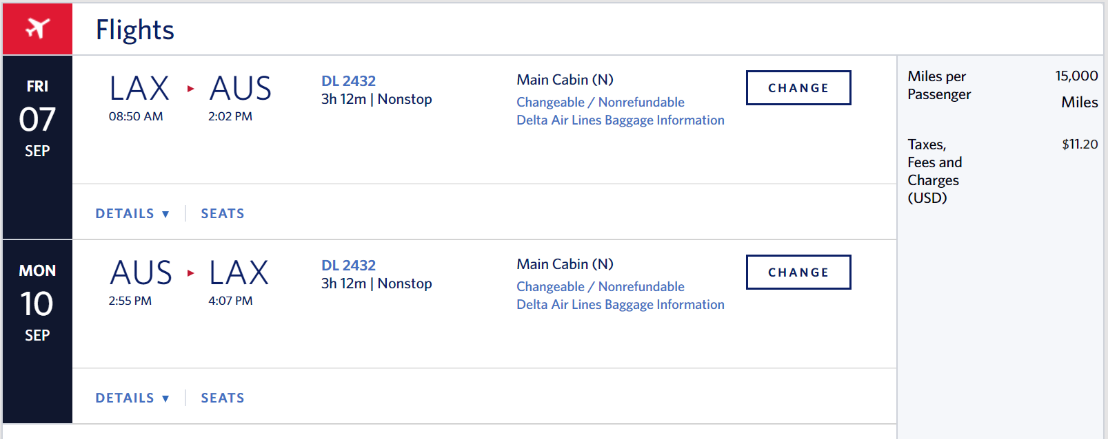Expand Details for the LAX to AUS flight
The width and height of the screenshot is (1108, 439).
click(132, 213)
